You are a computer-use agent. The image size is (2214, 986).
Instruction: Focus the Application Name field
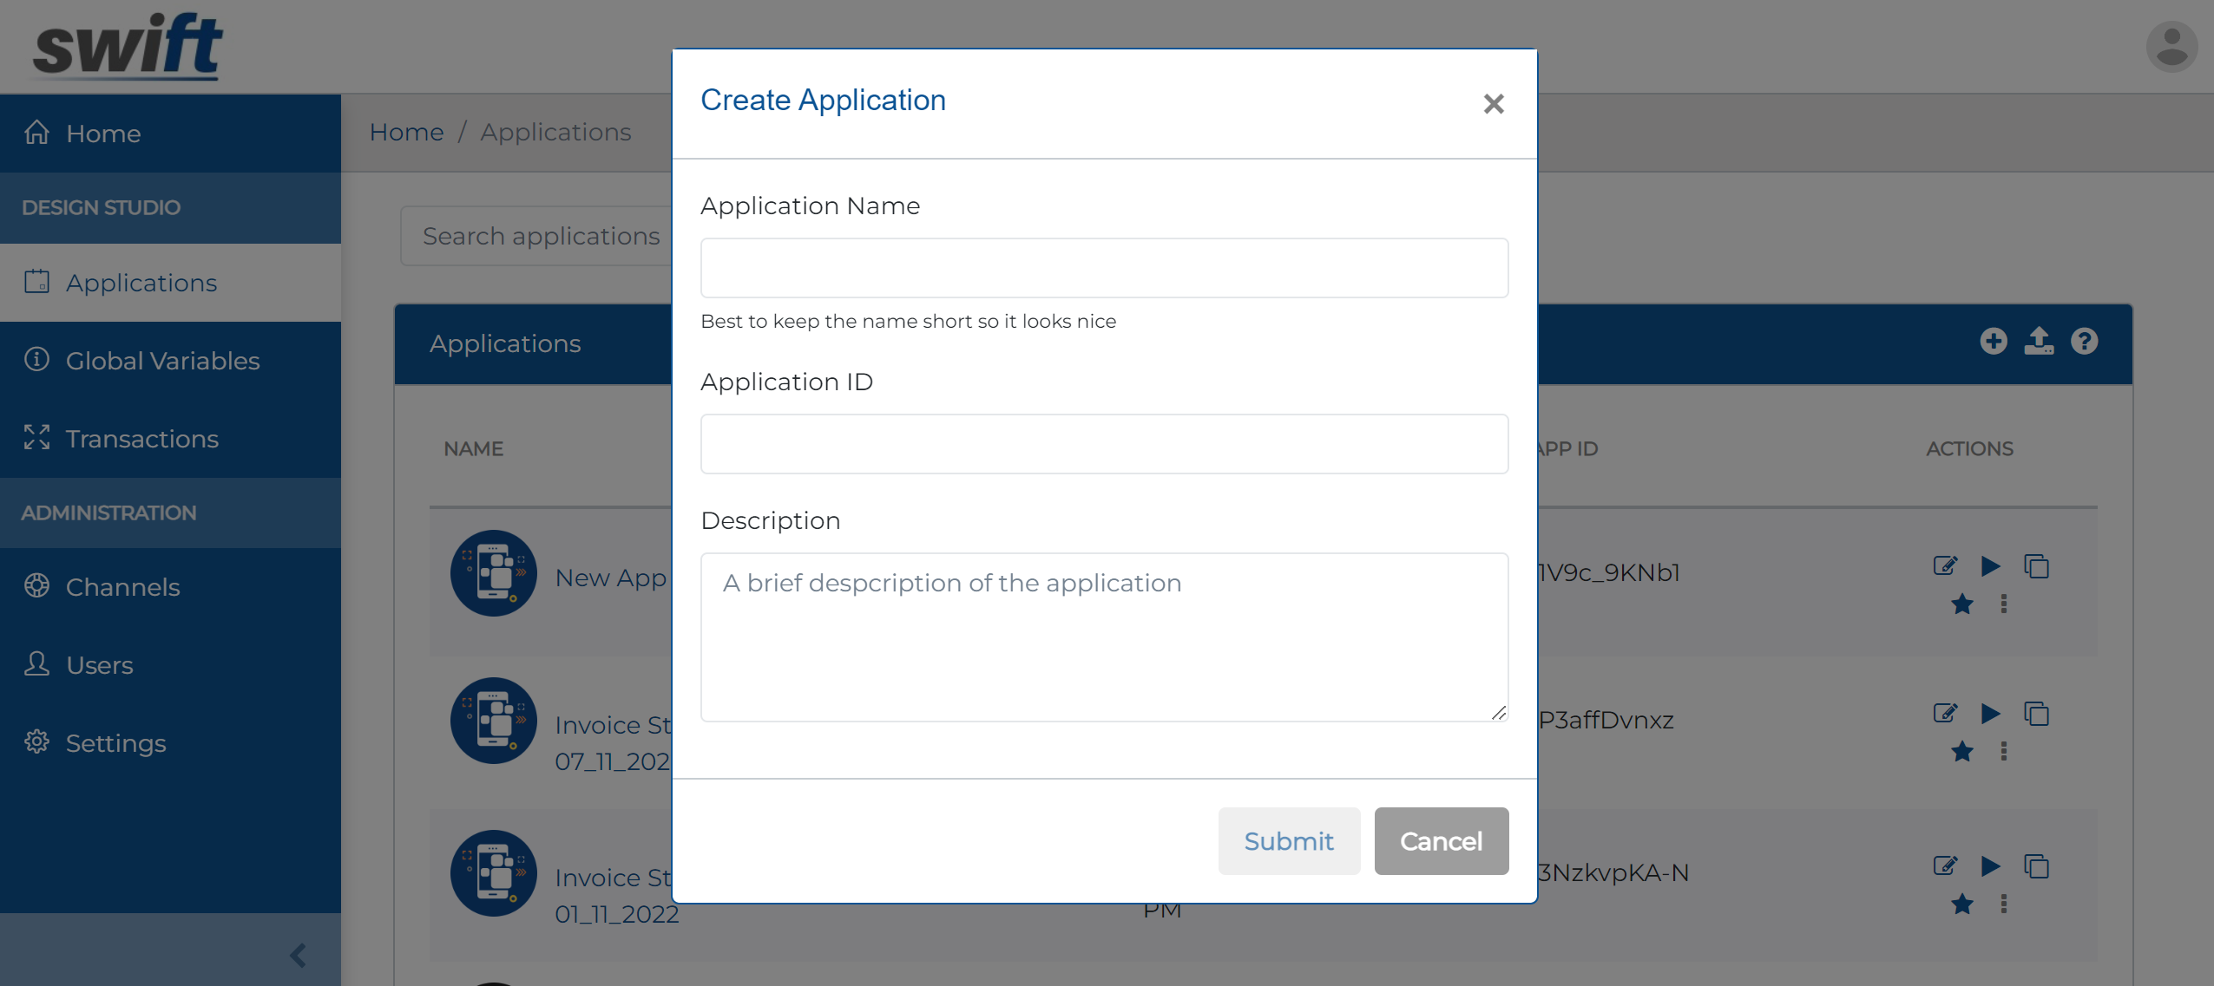coord(1104,268)
